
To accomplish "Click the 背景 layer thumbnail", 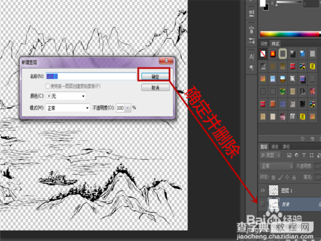I will click(273, 204).
